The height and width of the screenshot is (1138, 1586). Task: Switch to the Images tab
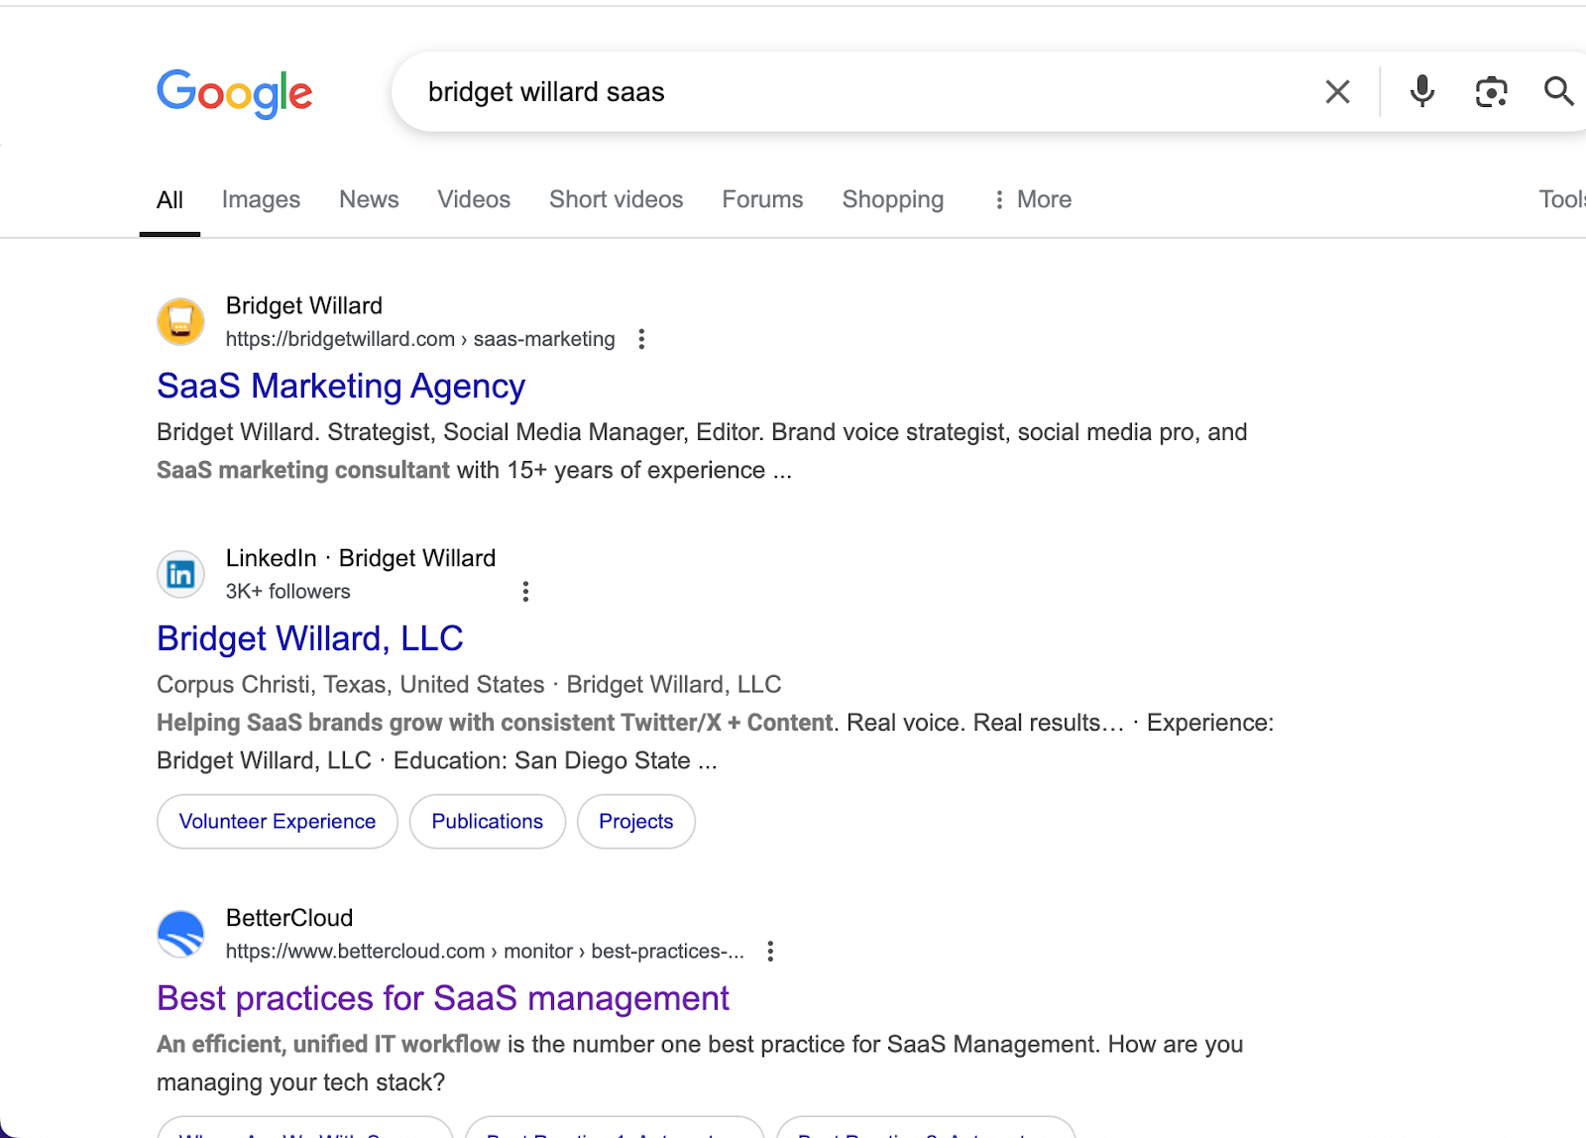261,200
